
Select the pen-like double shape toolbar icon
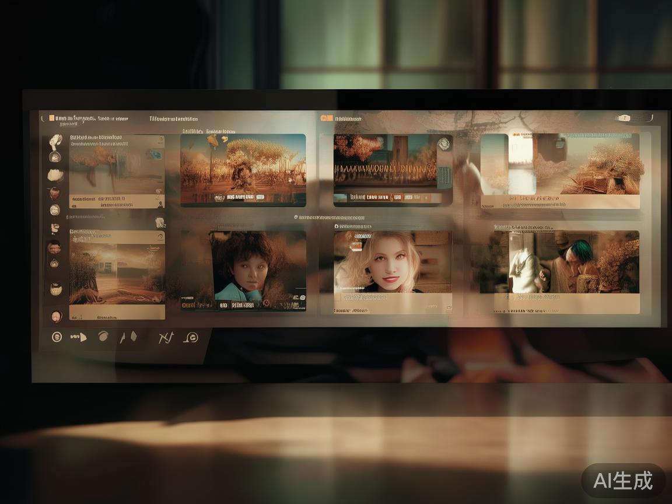[x=128, y=337]
